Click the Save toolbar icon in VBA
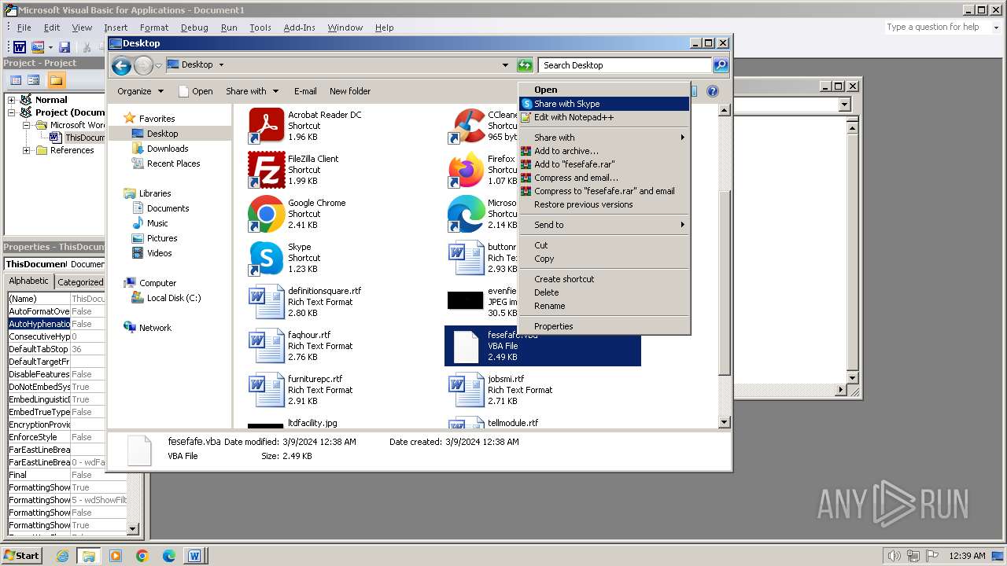Viewport: 1007px width, 566px height. coord(65,47)
